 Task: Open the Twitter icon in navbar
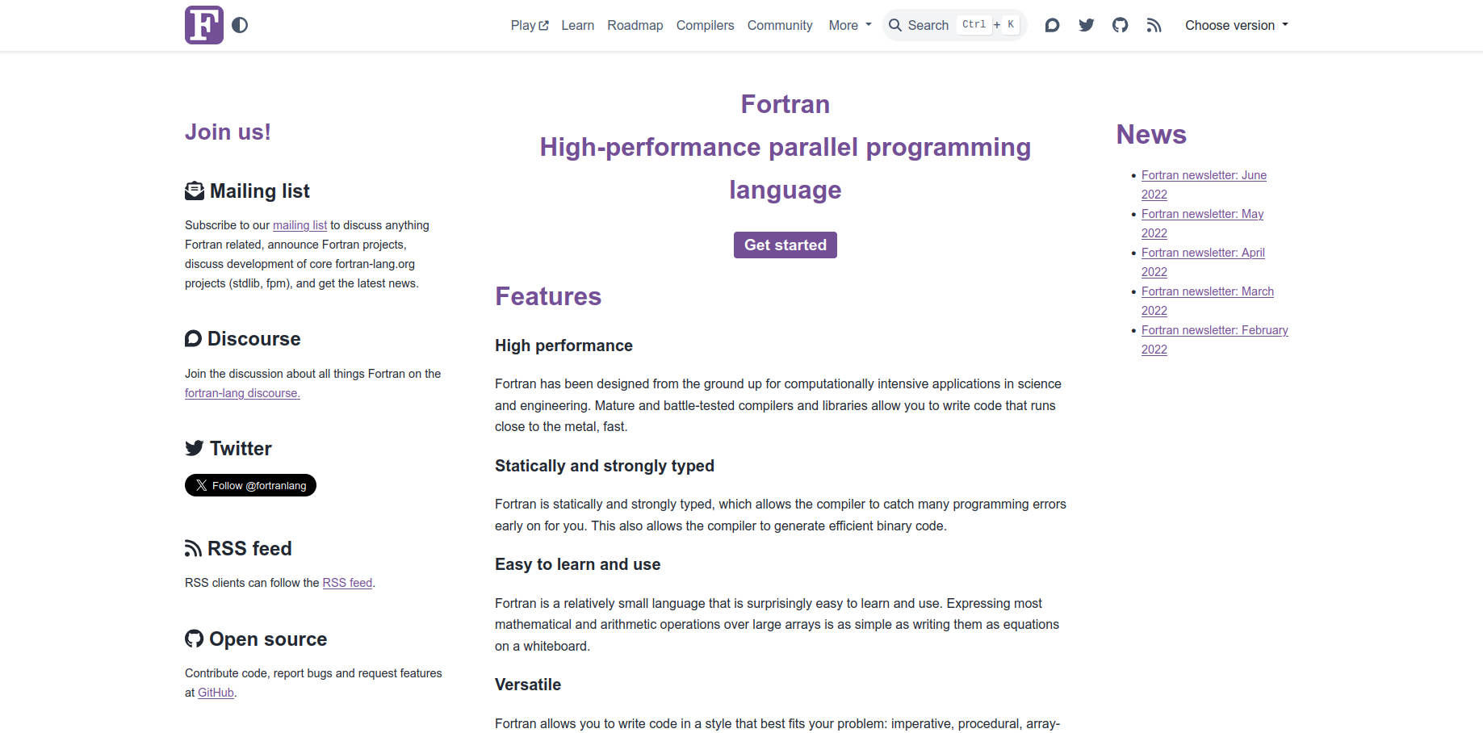tap(1086, 25)
